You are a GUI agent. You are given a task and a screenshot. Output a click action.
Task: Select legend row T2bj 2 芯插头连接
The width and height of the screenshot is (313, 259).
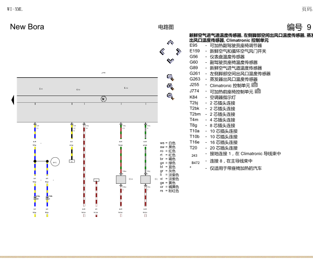[212, 103]
